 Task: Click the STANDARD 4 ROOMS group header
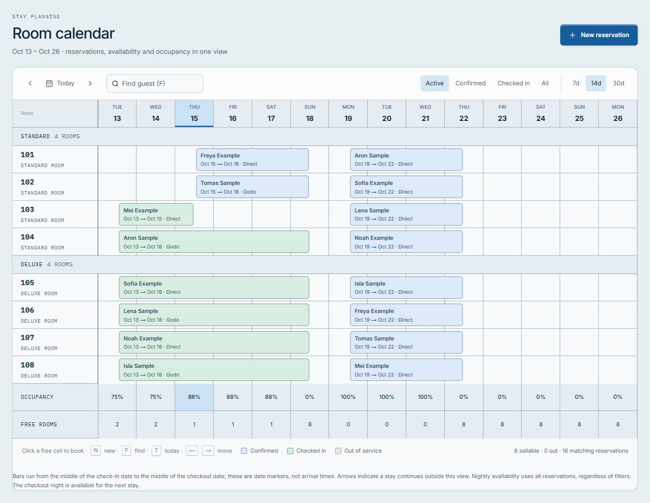[325, 137]
